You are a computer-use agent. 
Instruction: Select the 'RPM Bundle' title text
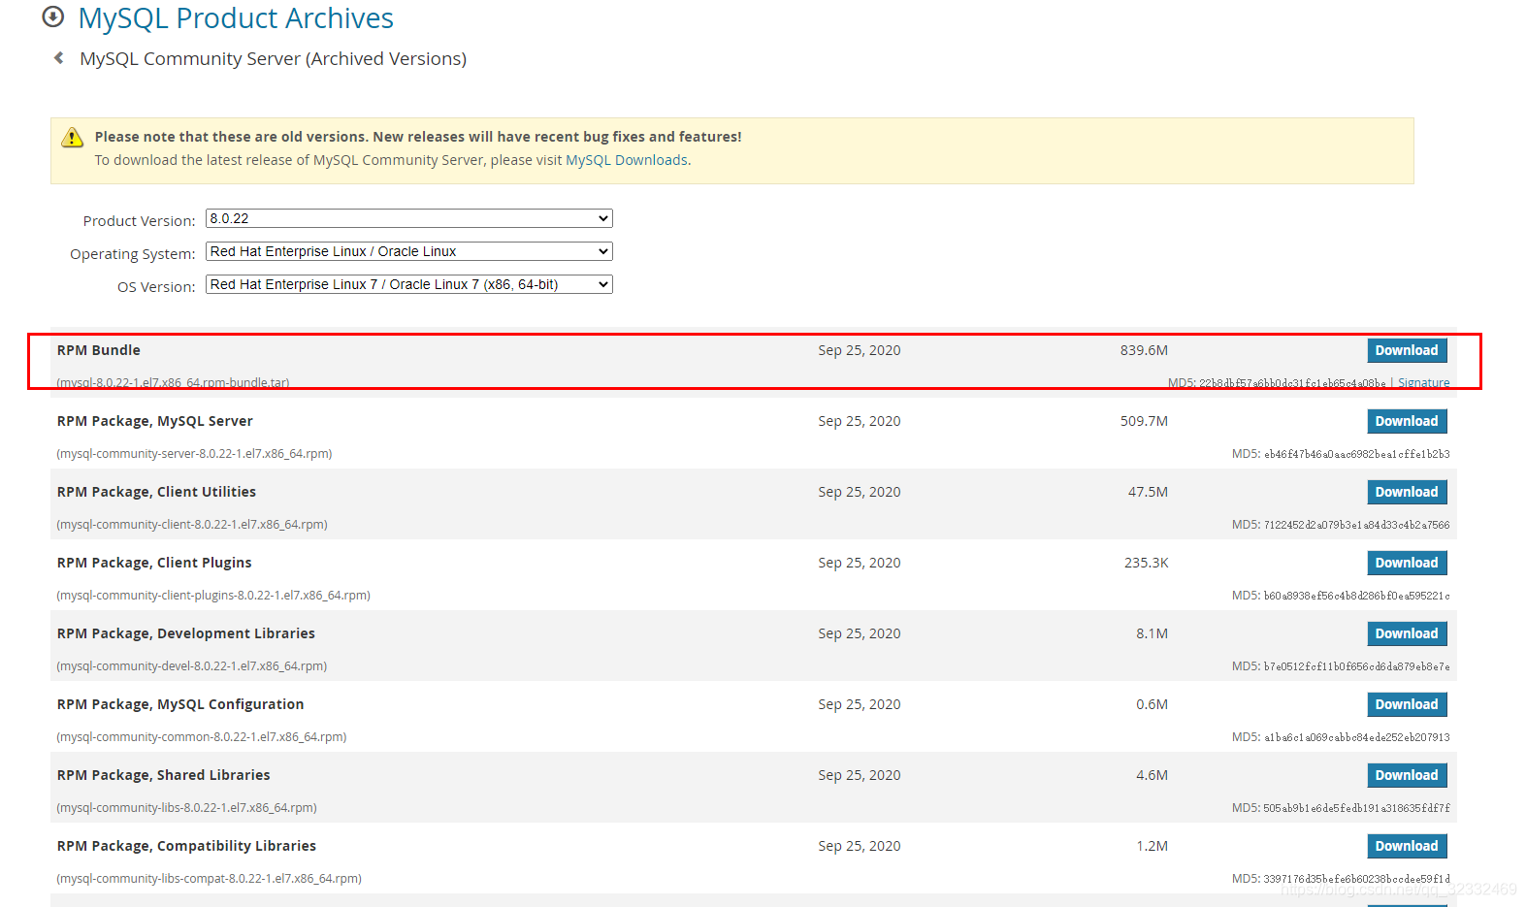pyautogui.click(x=99, y=350)
